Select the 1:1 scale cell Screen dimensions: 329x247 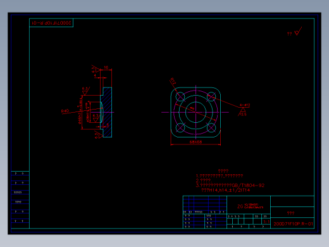pos(266,222)
